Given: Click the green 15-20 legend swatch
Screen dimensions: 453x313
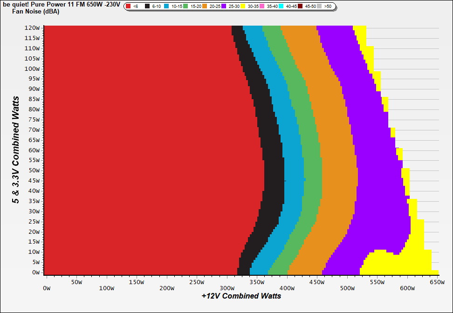Looking at the screenshot, I should [186, 7].
